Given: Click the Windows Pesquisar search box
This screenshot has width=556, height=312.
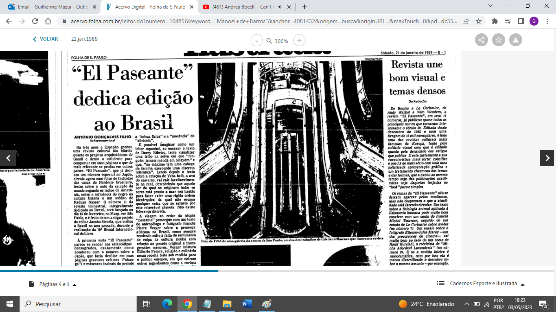Looking at the screenshot, I should pos(79,304).
